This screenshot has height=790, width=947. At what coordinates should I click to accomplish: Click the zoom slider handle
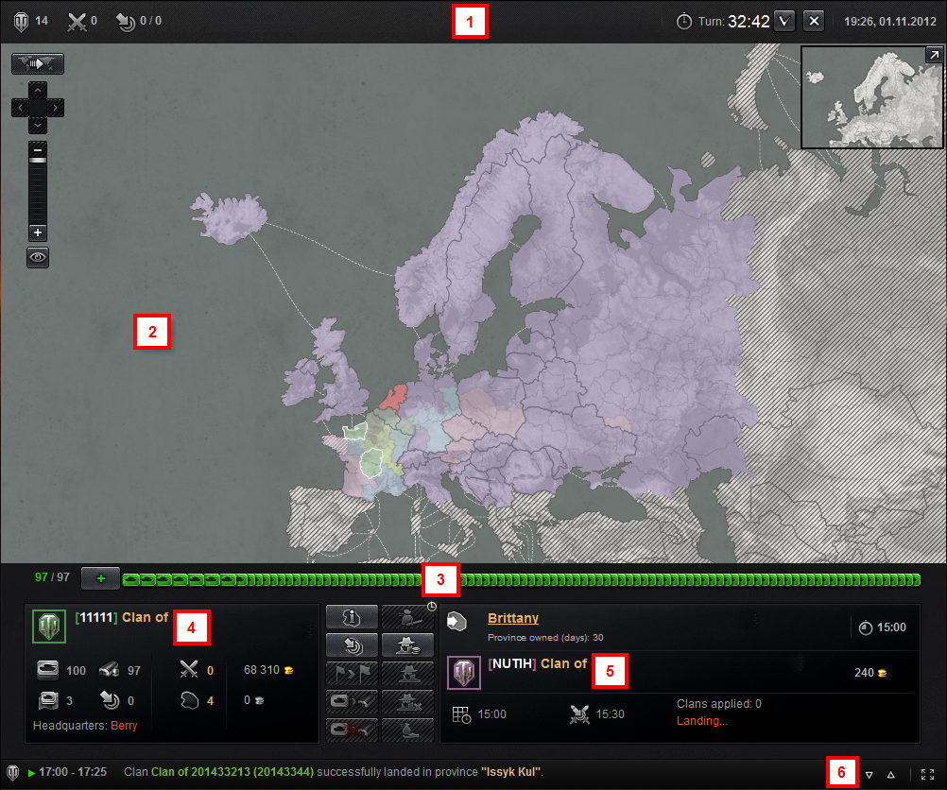[x=38, y=162]
